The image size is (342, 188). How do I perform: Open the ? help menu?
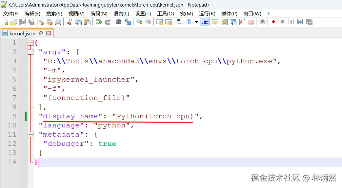pyautogui.click(x=268, y=14)
